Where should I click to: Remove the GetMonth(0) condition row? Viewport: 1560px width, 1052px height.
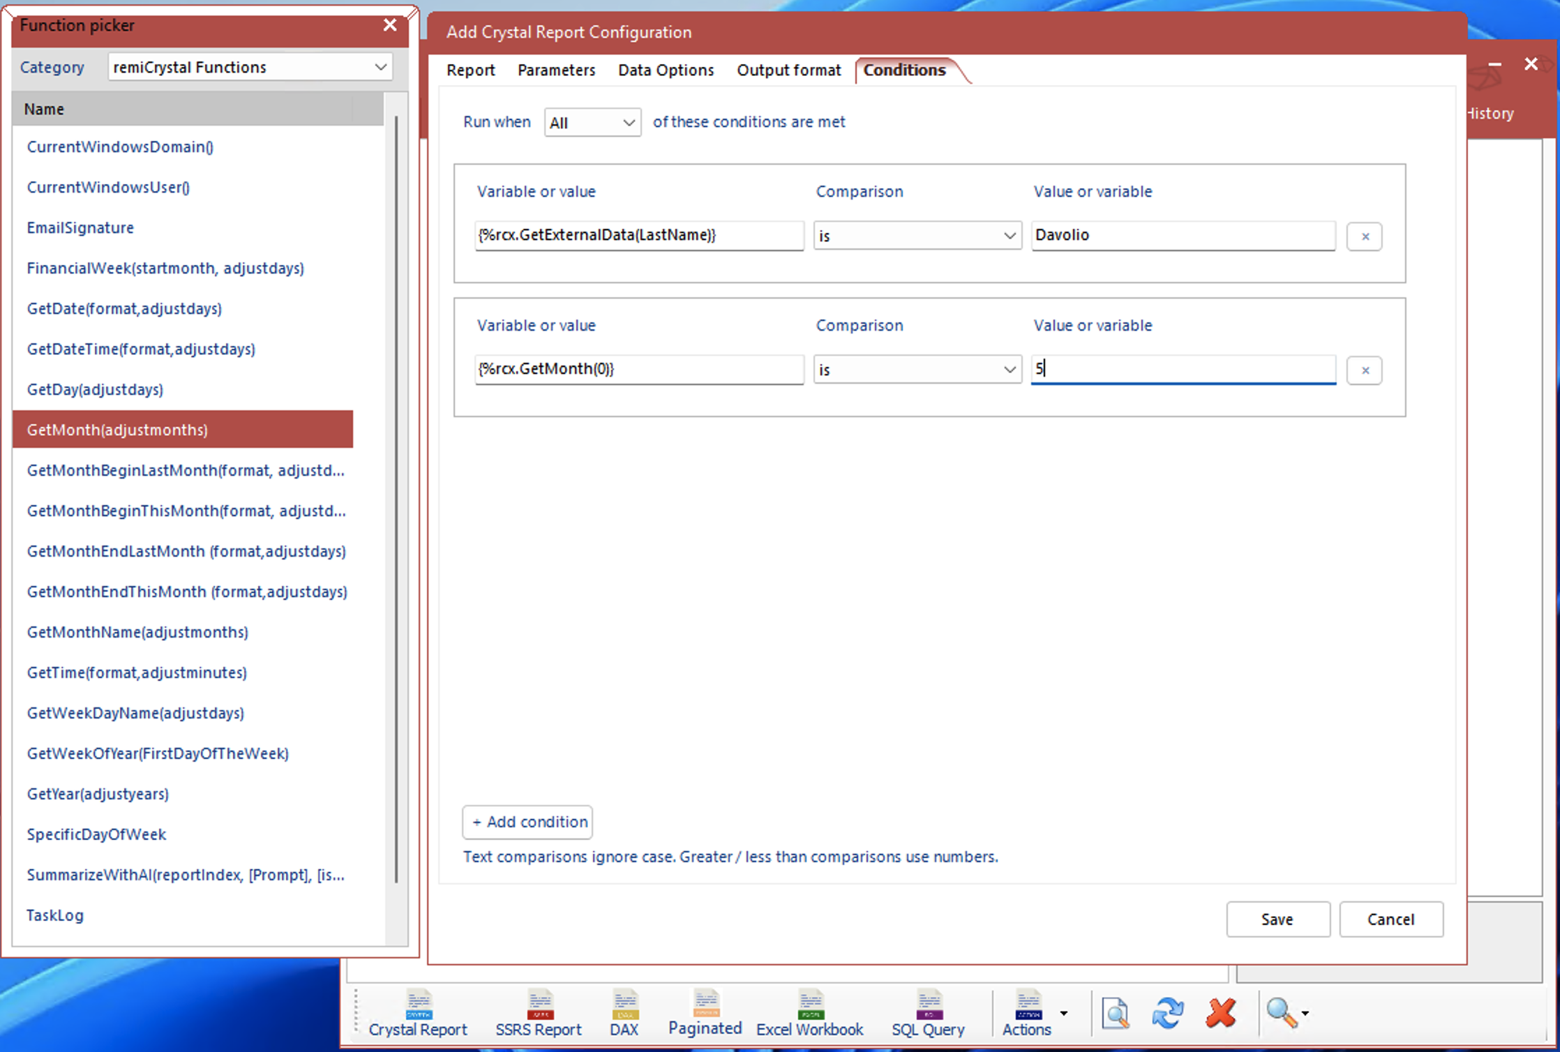(1365, 370)
